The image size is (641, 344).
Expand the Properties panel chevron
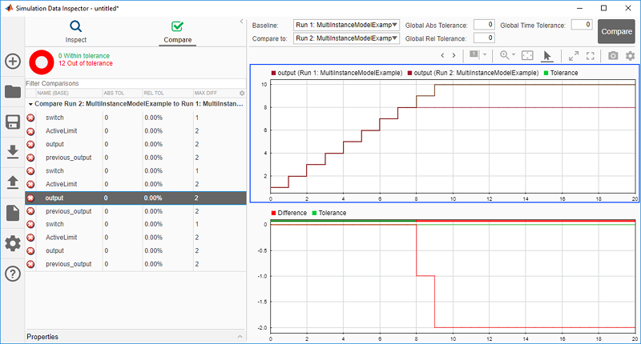pyautogui.click(x=240, y=337)
